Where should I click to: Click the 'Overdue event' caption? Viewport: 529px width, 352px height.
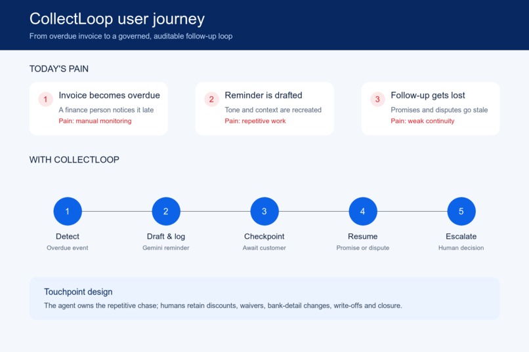click(x=68, y=248)
